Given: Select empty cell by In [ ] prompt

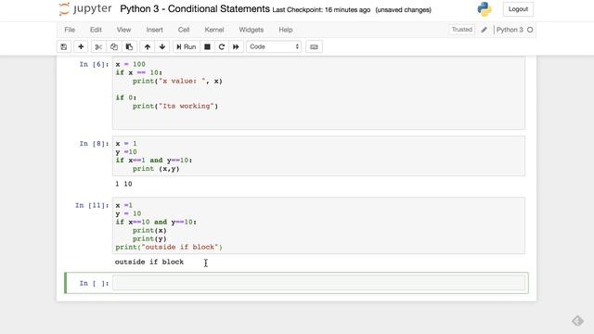Looking at the screenshot, I should point(94,283).
